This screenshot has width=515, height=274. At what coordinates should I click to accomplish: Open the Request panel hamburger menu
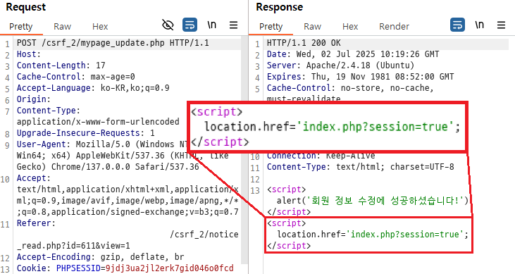[x=233, y=25]
